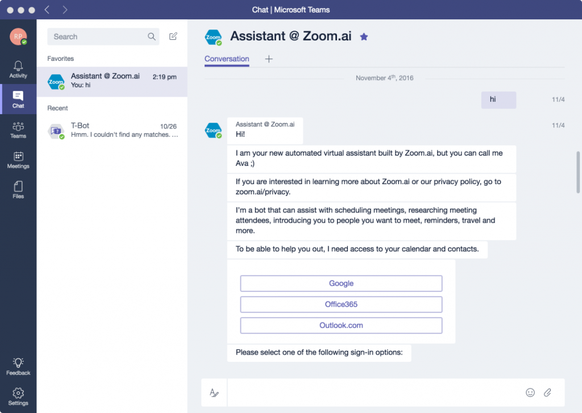Attach a file with paperclip icon
Viewport: 582px width, 413px height.
point(547,393)
